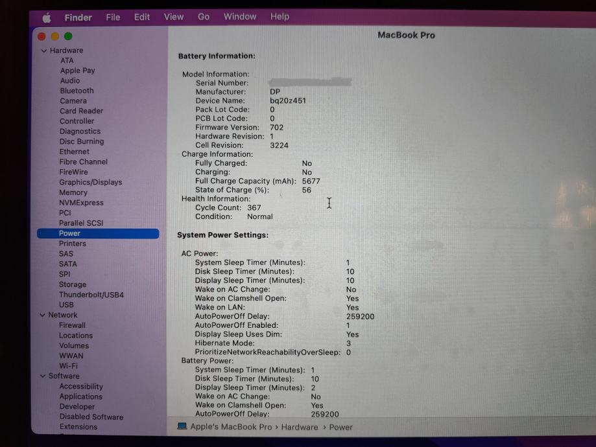Select SPI in the sidebar
The image size is (596, 447).
(x=65, y=274)
